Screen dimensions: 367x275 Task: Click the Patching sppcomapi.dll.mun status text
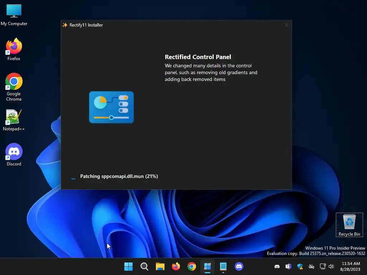pyautogui.click(x=119, y=176)
